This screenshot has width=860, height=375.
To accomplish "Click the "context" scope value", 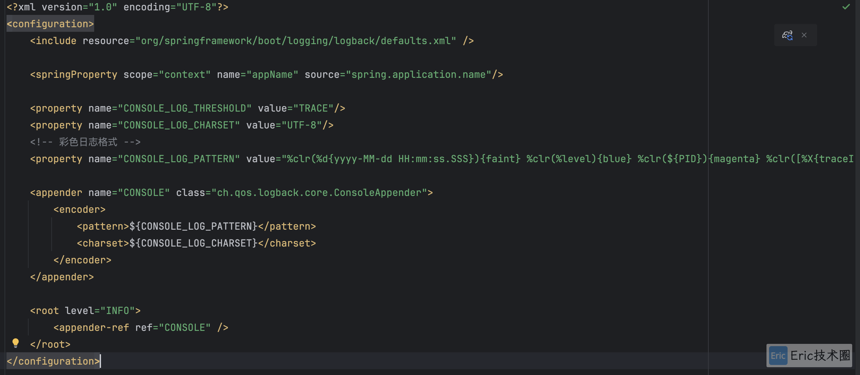I will [x=184, y=75].
